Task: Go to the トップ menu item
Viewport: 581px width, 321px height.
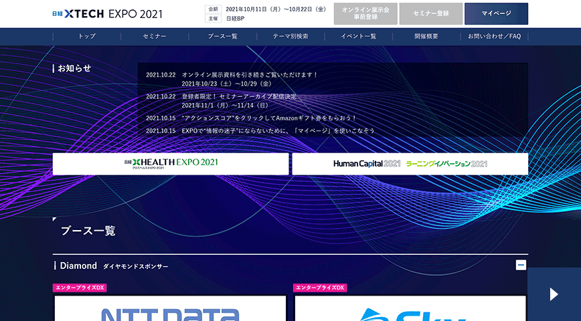Action: pos(87,36)
